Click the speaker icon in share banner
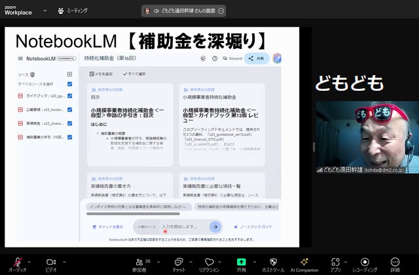Image resolution: width=419 pixels, height=275 pixels. point(156,11)
